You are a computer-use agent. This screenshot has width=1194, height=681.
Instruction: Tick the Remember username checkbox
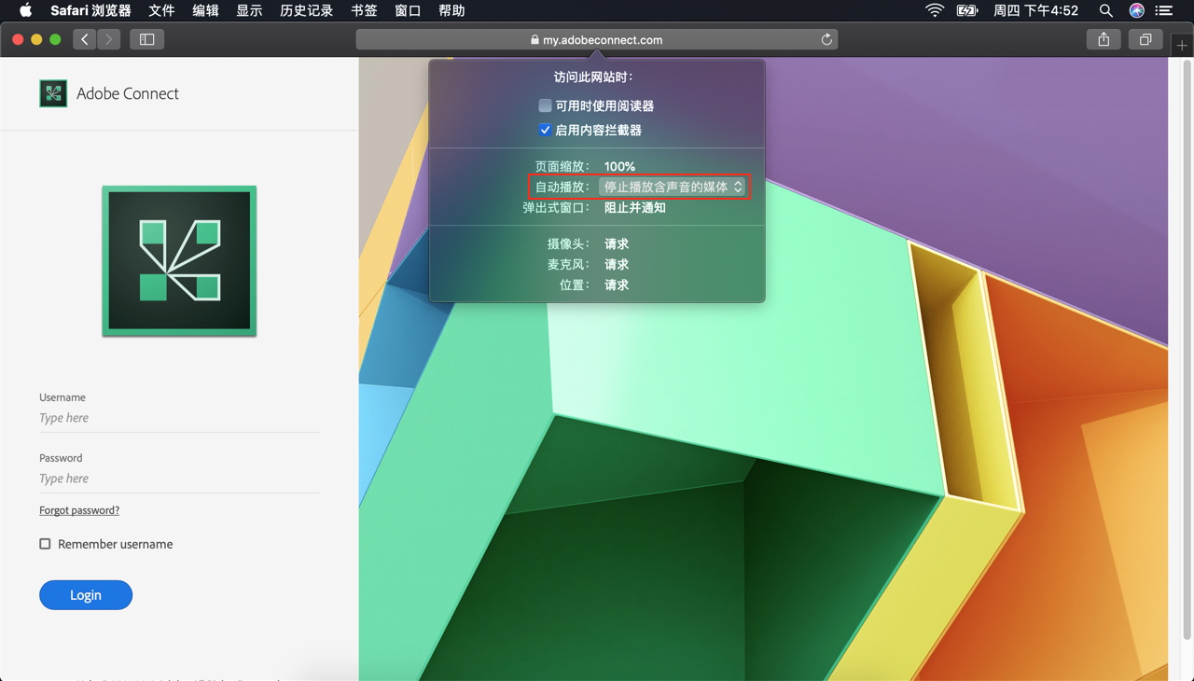tap(45, 544)
